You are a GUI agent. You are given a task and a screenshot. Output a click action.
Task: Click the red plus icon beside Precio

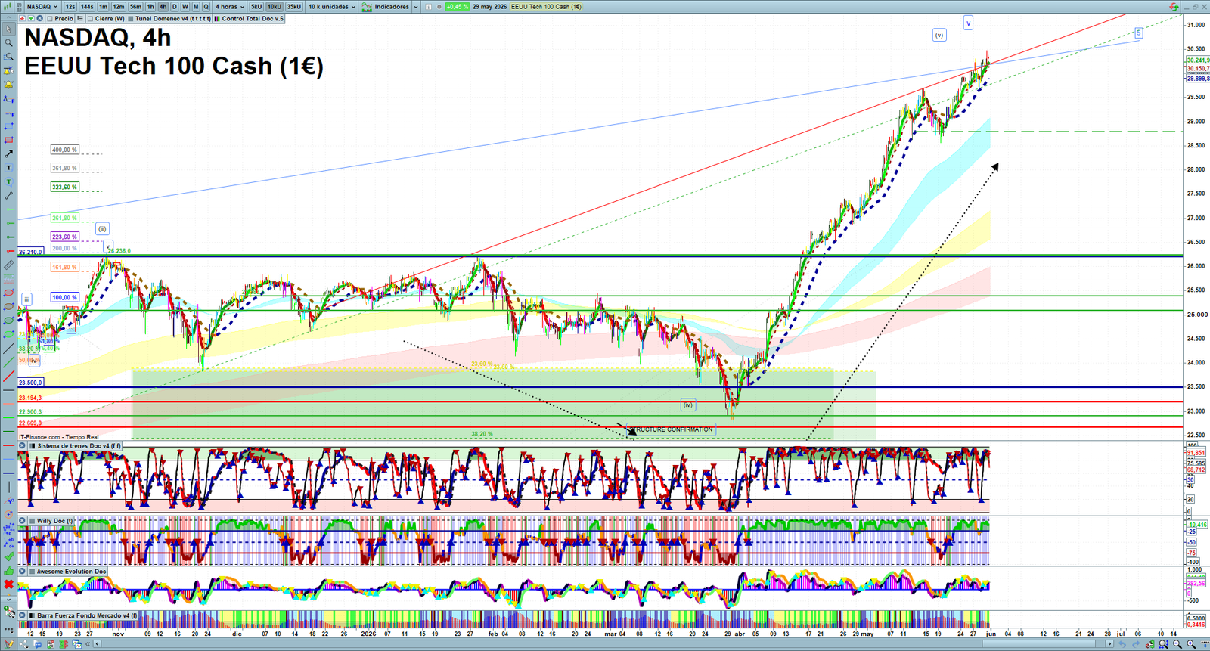coord(23,18)
